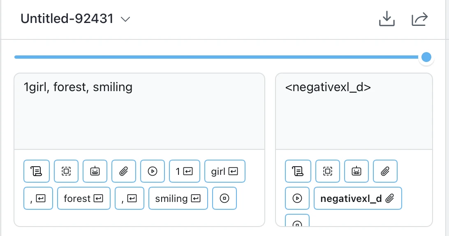Click the robot icon under the negative prompt

pyautogui.click(x=356, y=171)
